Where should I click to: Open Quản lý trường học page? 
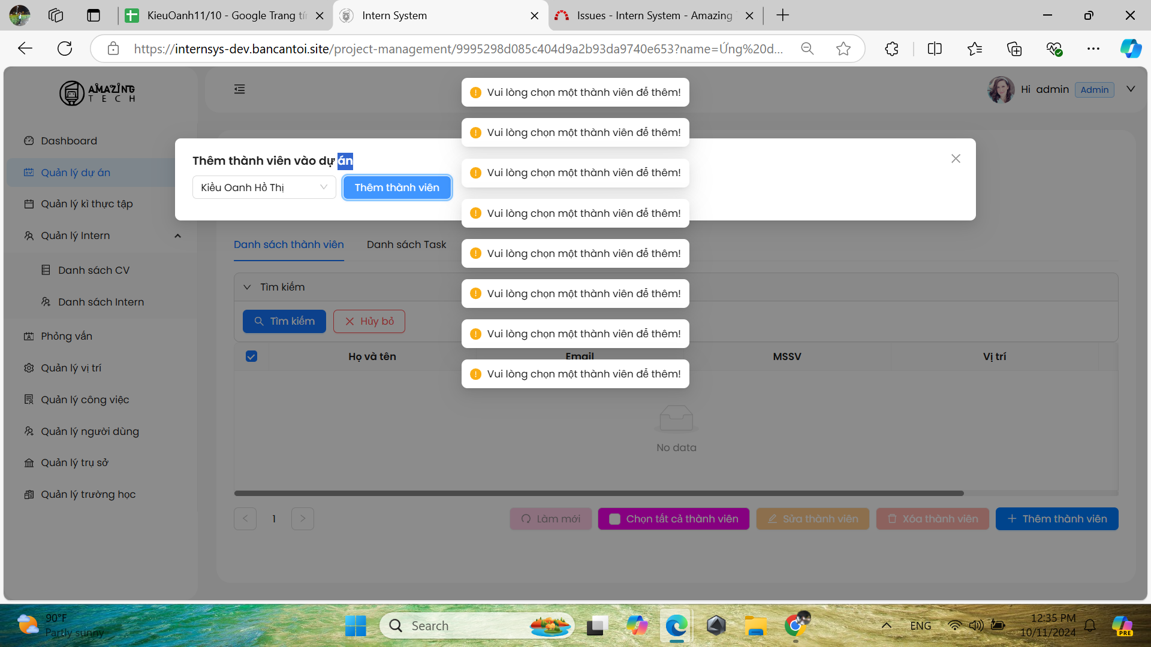click(88, 494)
